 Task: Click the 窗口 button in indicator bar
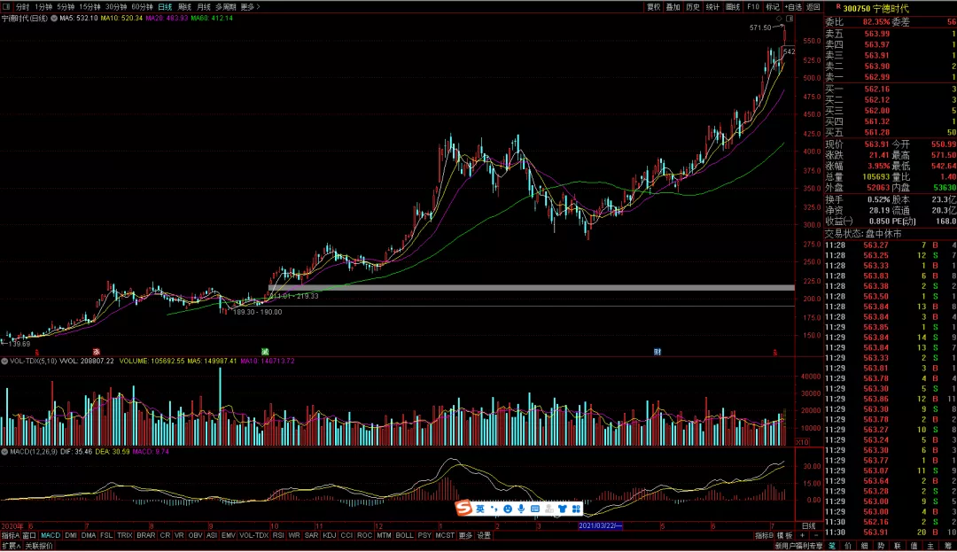29,535
